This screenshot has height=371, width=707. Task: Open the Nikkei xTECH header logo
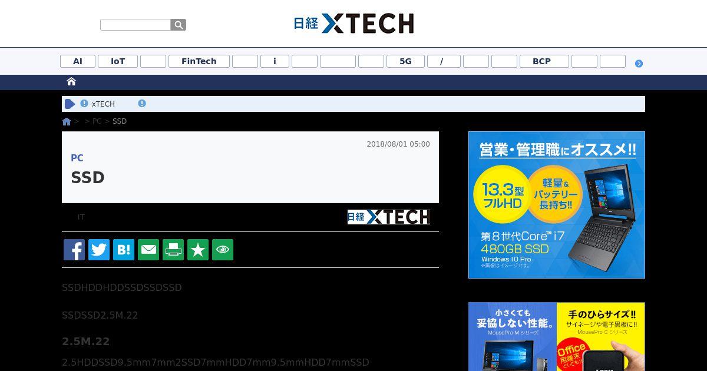(353, 24)
